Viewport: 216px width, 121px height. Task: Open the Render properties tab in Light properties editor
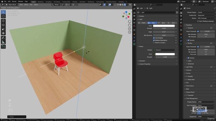point(134,13)
